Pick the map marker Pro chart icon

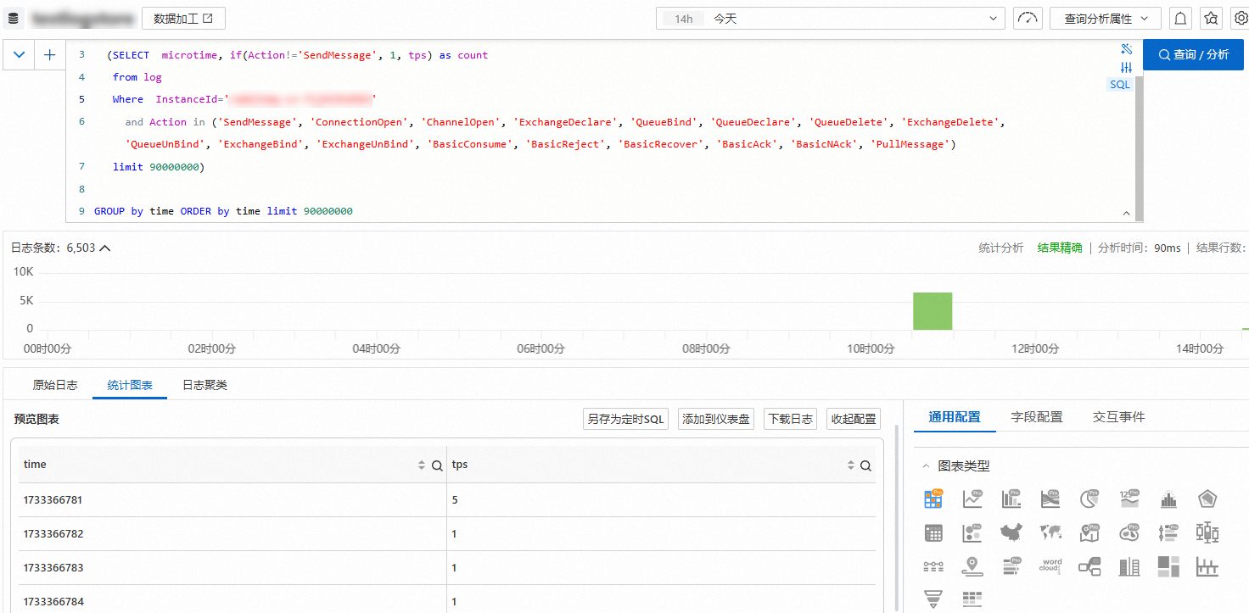pyautogui.click(x=1090, y=533)
